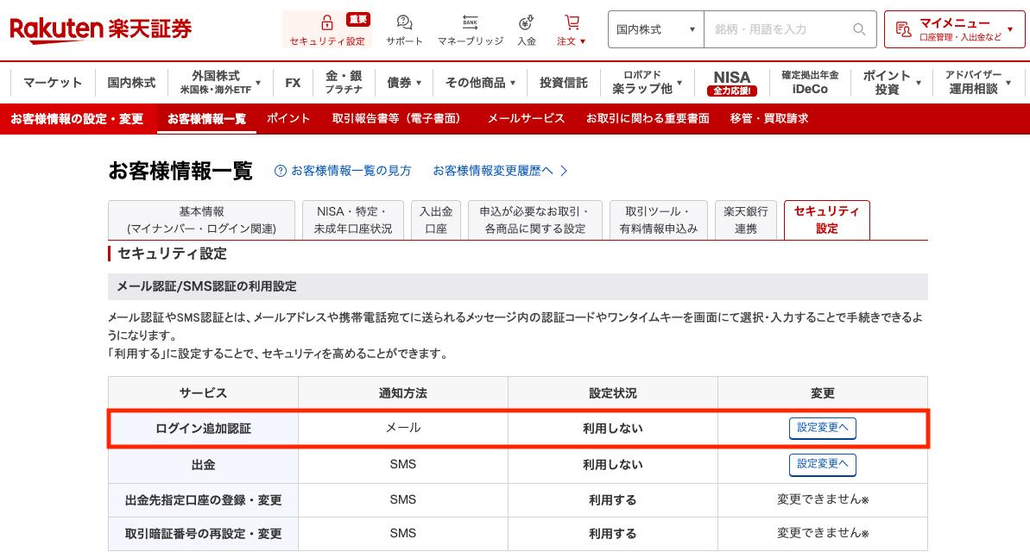Viewport: 1030px width, 558px height.
Task: Click the question mark help icon
Action: tap(280, 171)
